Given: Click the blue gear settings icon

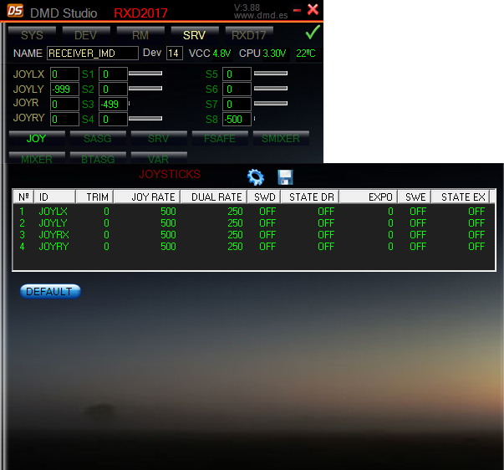Looking at the screenshot, I should pos(256,177).
